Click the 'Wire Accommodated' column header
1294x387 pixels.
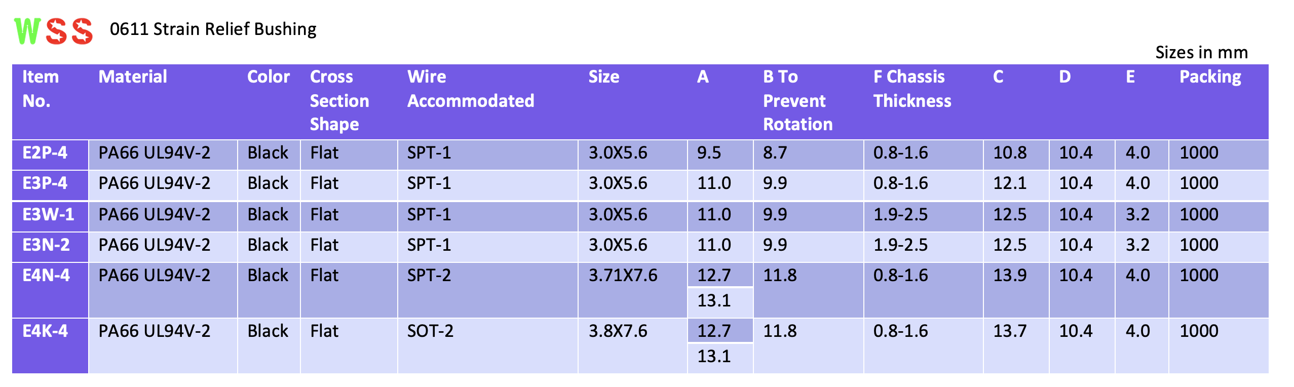(x=470, y=89)
